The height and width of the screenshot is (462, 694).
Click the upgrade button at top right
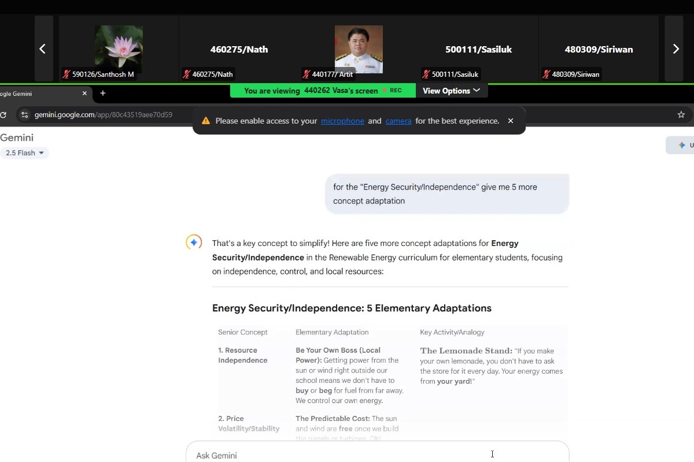(682, 146)
